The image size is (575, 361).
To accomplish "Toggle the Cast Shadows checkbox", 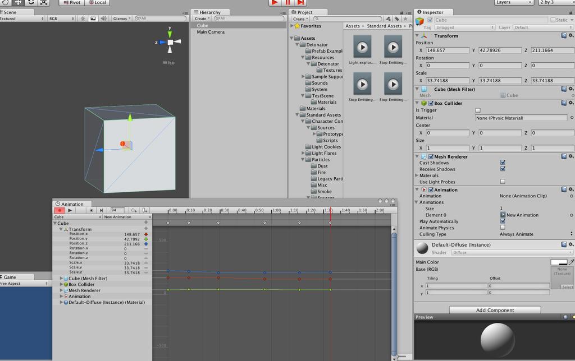I will click(x=503, y=162).
